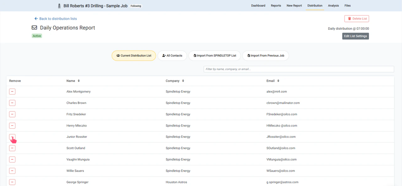Toggle sorting on the Name column
This screenshot has height=186, width=402.
click(x=78, y=81)
